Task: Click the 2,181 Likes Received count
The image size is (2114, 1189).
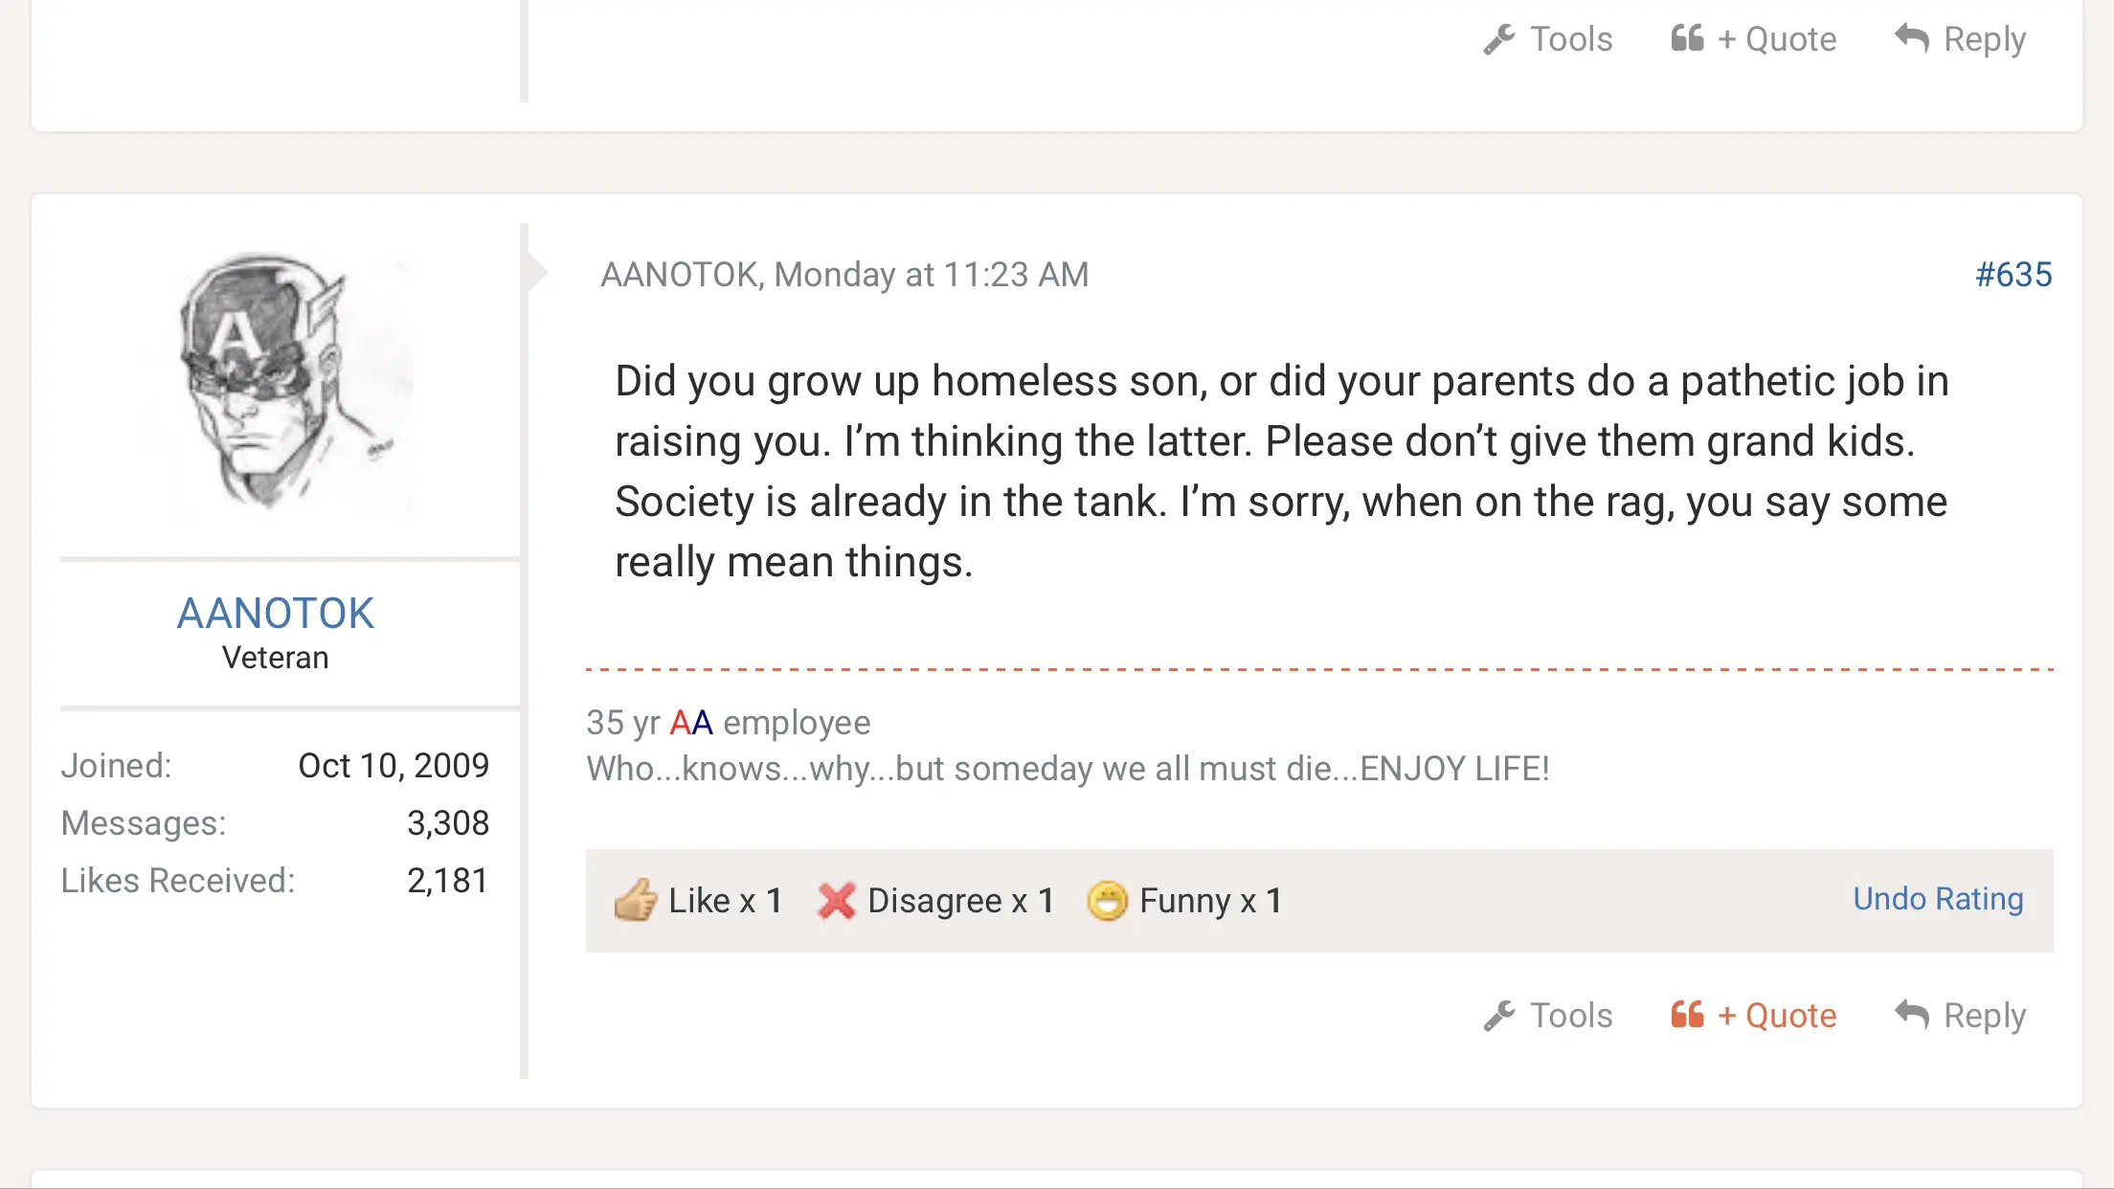Action: coord(447,881)
